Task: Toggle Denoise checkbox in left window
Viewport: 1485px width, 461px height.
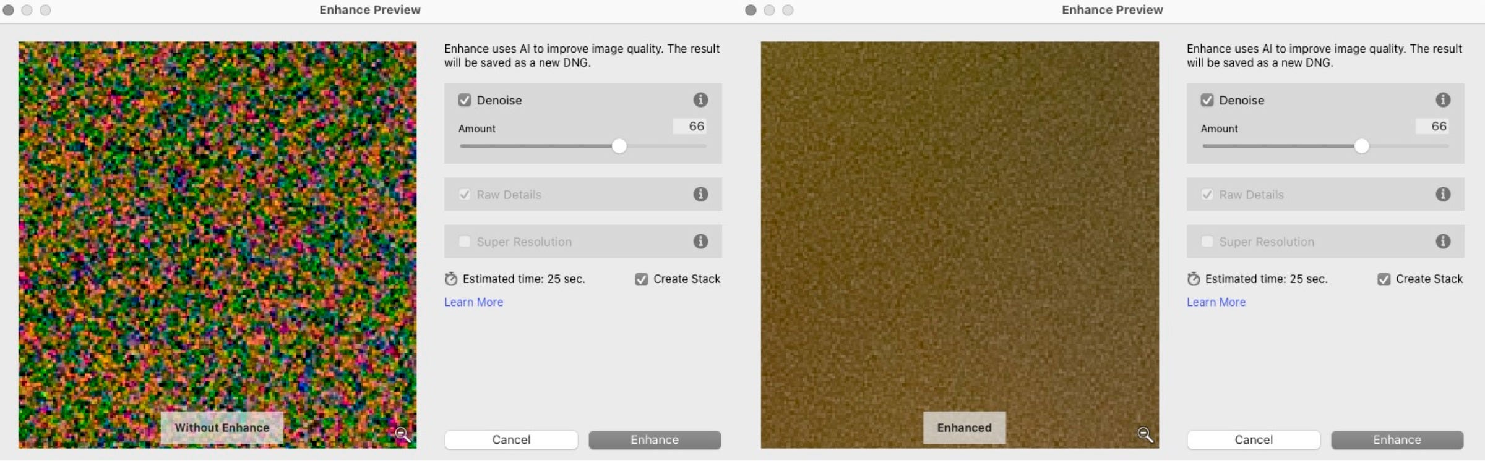Action: tap(465, 100)
